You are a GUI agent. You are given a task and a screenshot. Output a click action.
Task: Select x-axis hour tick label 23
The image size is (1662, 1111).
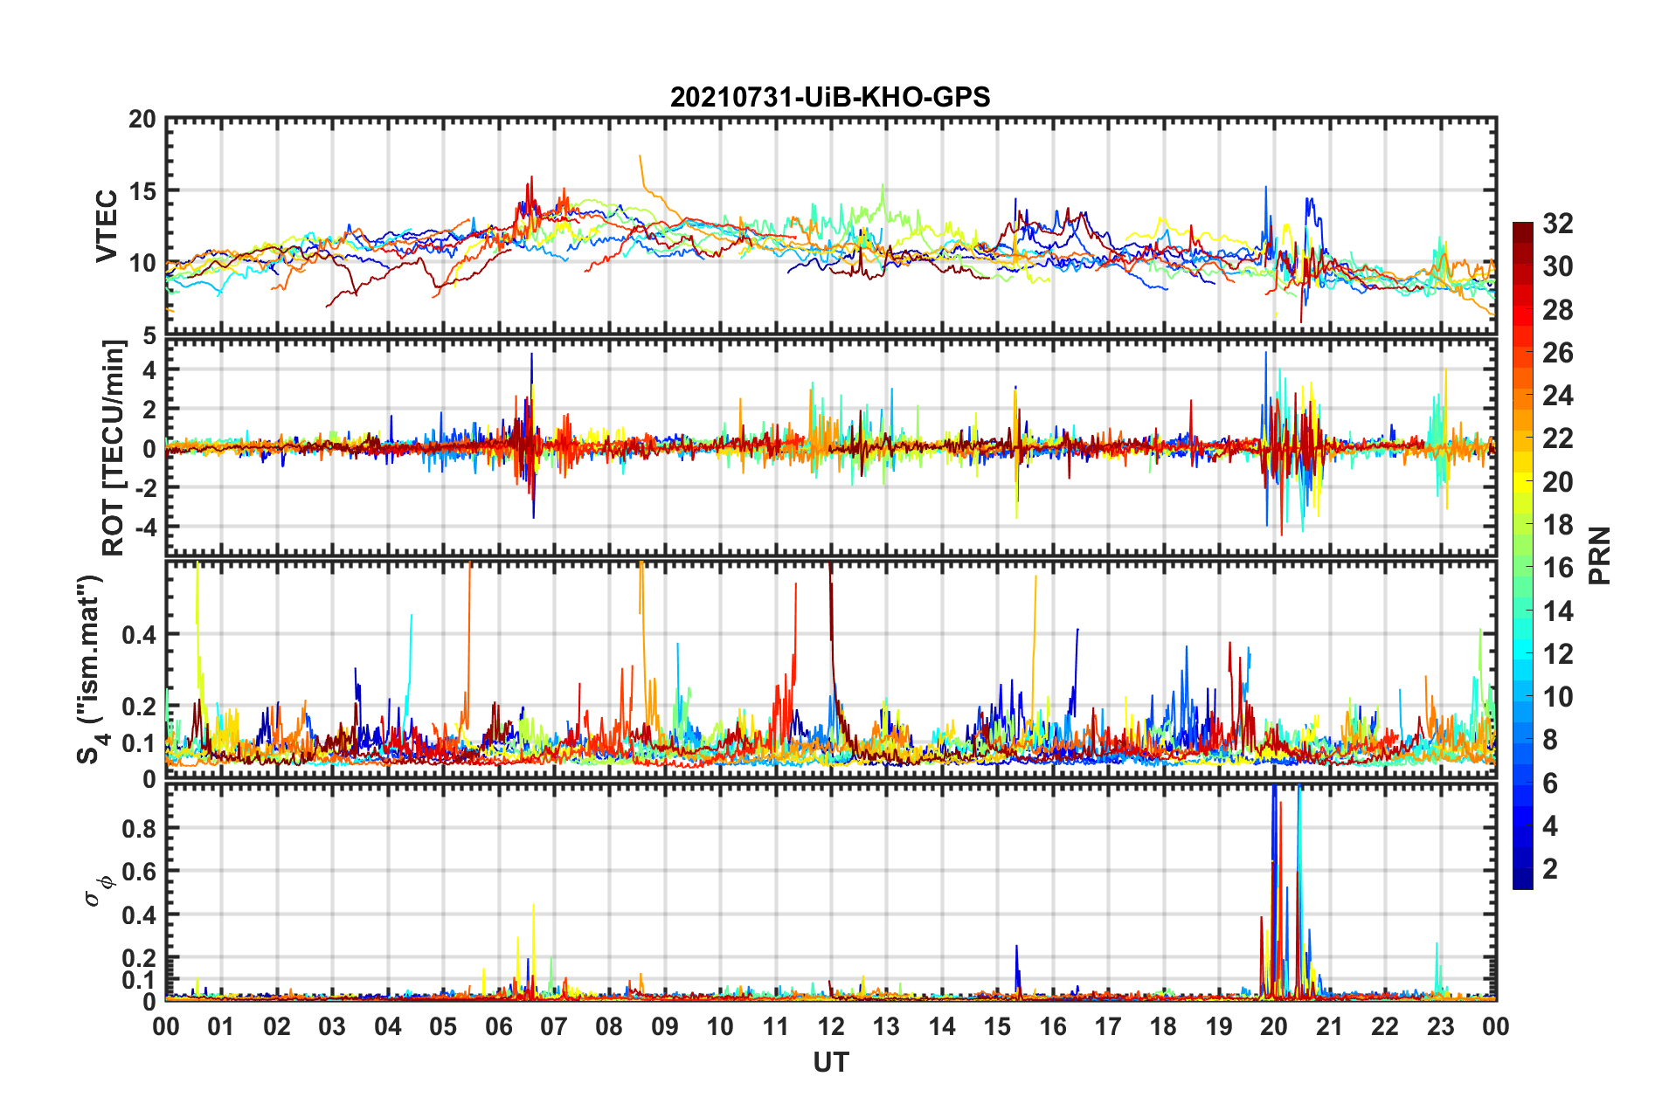1441,1026
